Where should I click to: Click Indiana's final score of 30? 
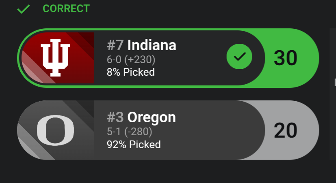click(x=286, y=58)
